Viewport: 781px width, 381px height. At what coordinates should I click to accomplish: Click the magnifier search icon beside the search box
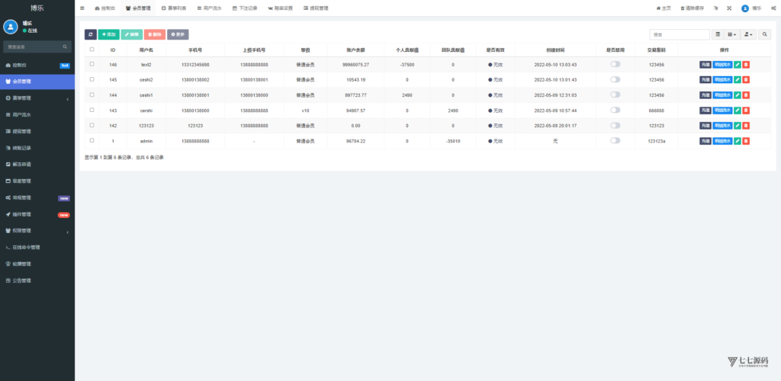pos(764,34)
